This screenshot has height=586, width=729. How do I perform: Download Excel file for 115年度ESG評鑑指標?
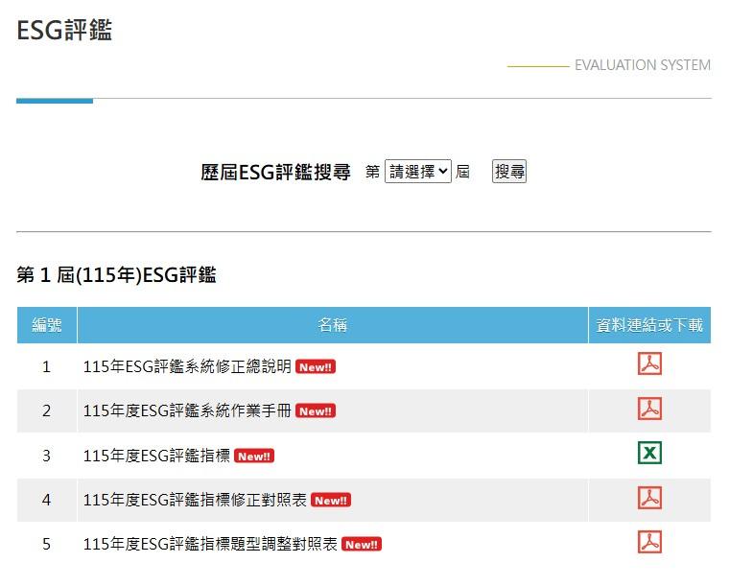(x=649, y=454)
